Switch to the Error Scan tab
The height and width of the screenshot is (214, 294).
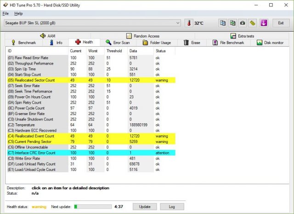point(118,43)
